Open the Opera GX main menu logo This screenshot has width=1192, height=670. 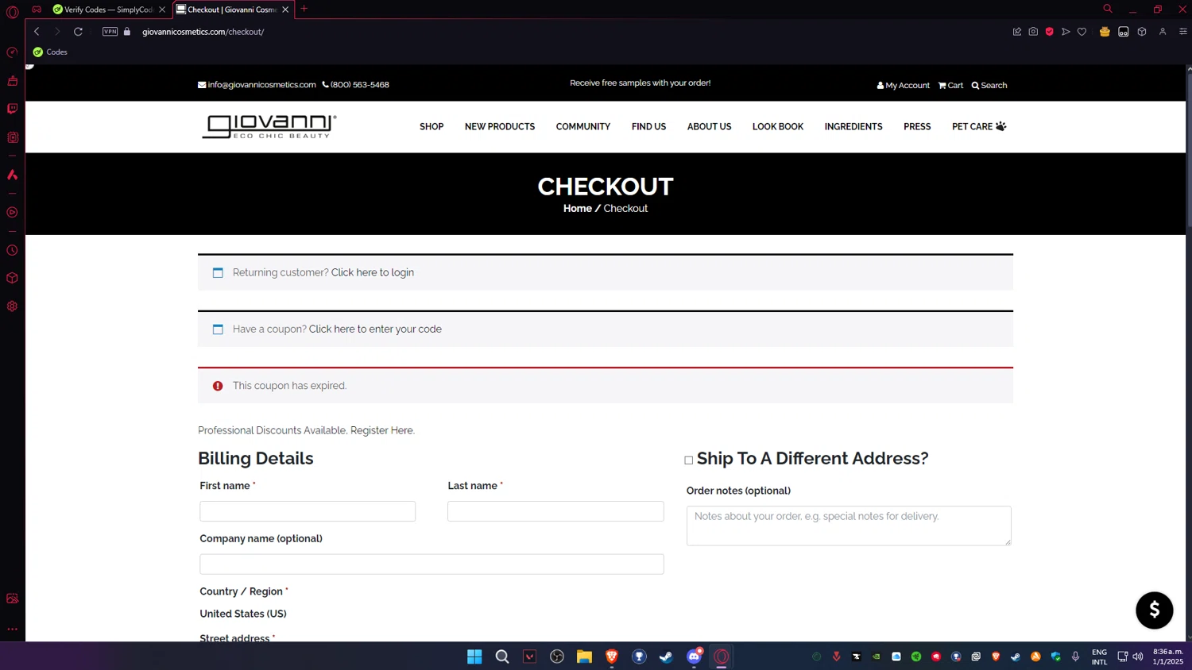[x=12, y=11]
